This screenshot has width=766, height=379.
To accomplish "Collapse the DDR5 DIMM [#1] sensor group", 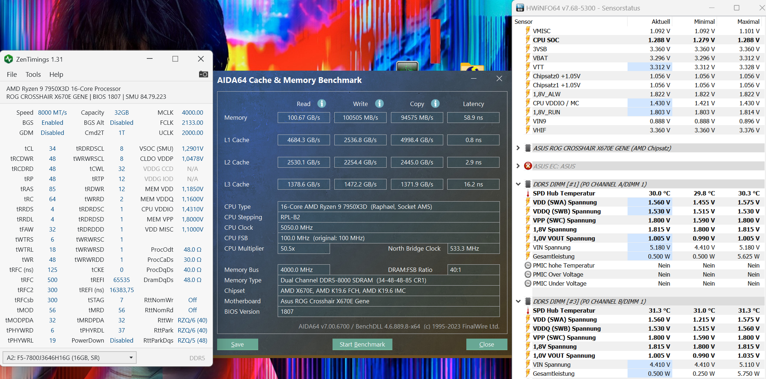I will (518, 184).
